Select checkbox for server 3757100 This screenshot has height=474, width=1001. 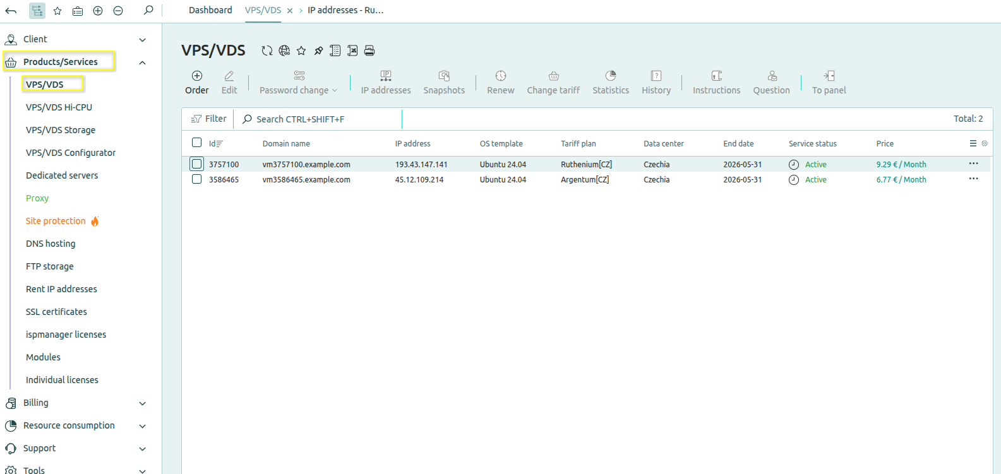coord(197,164)
